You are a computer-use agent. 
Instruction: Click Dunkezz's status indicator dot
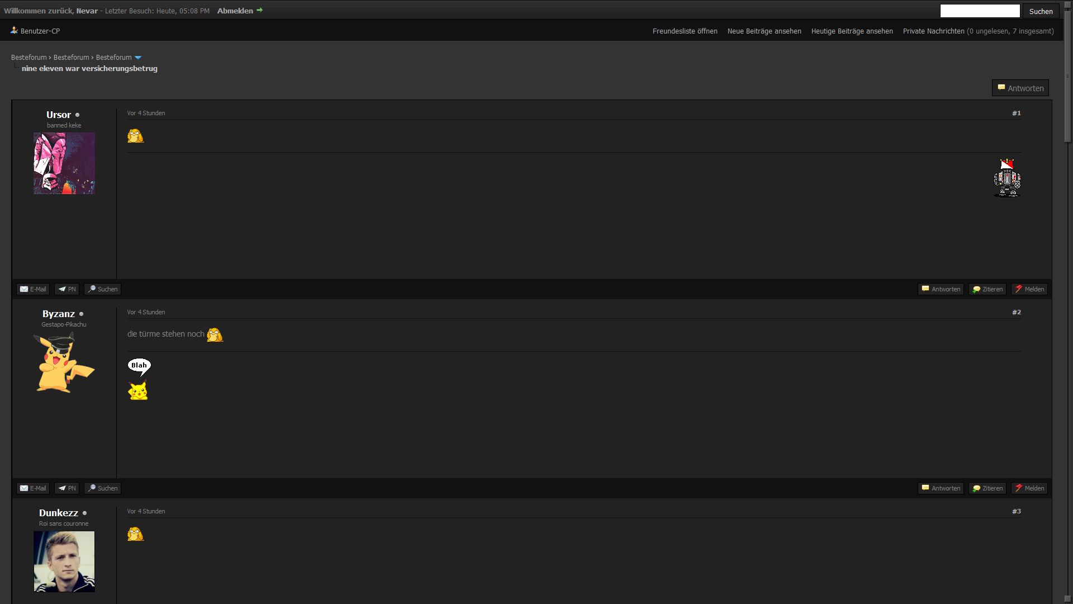point(85,513)
